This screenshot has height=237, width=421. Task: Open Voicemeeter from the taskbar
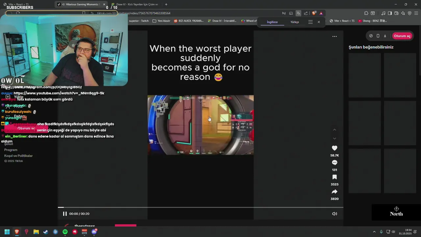point(85,232)
